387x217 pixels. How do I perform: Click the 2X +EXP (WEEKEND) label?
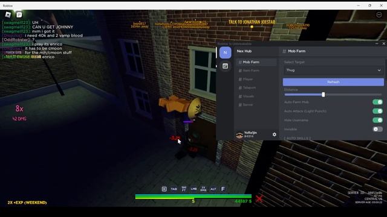pyautogui.click(x=27, y=203)
